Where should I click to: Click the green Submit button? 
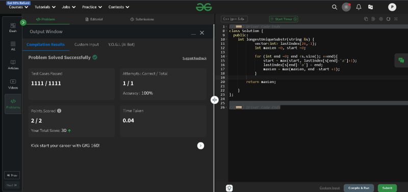387,188
